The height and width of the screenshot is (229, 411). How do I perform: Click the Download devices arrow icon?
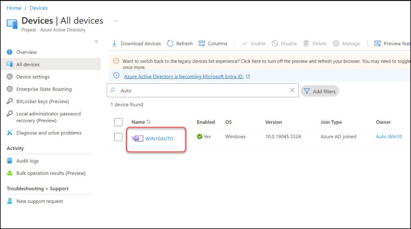[x=114, y=43]
